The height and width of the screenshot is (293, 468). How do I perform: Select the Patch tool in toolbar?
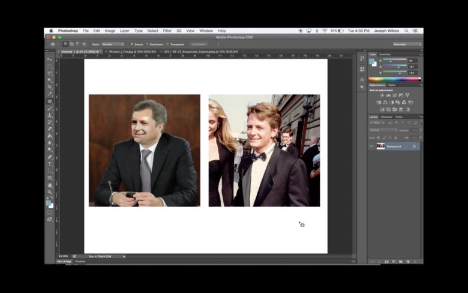pos(50,101)
